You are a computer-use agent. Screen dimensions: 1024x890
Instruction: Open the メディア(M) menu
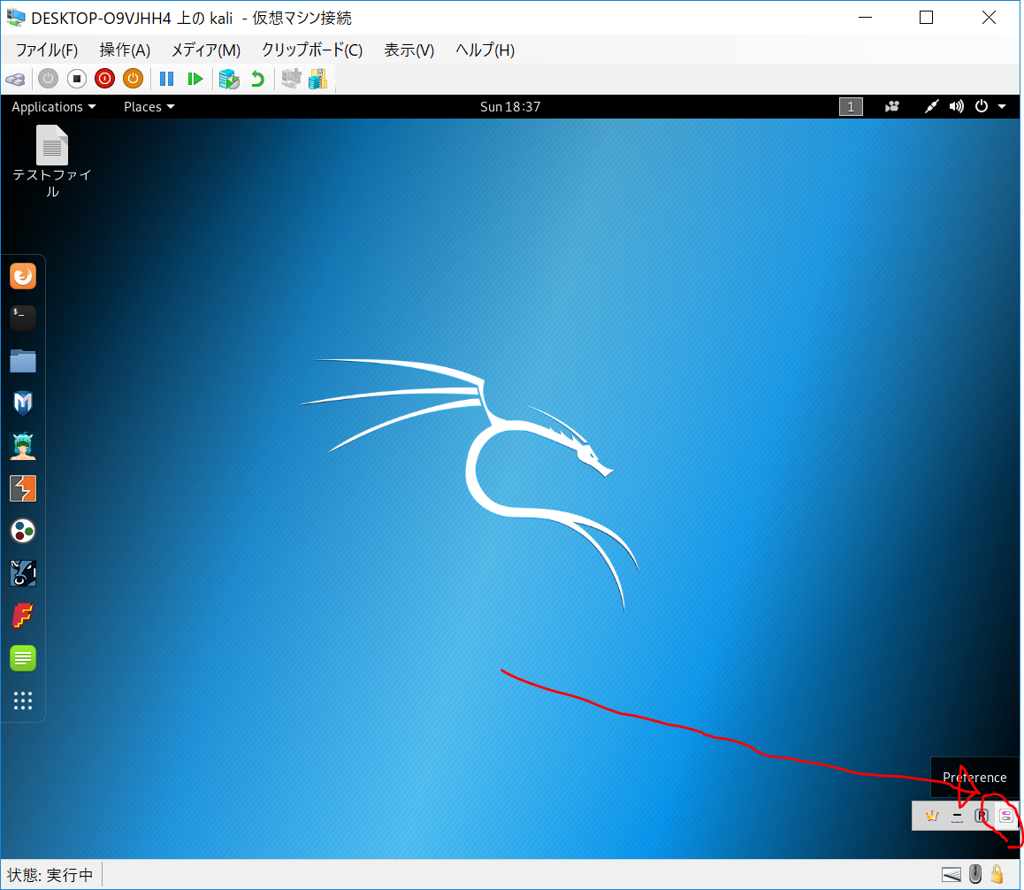coord(205,50)
